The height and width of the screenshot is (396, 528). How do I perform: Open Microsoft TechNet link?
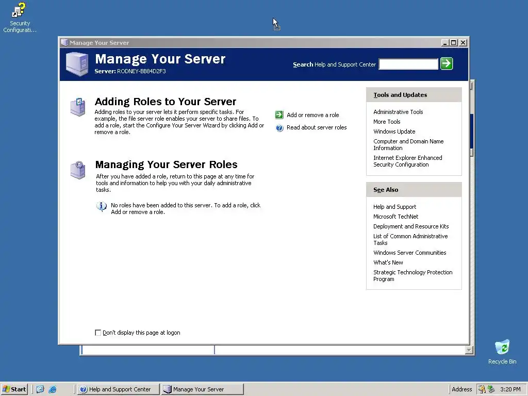(x=395, y=217)
